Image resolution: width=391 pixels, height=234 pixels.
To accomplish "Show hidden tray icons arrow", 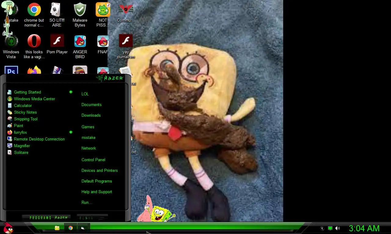I will pos(322,228).
